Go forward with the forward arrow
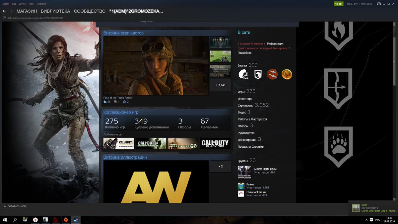This screenshot has width=398, height=224. [11, 11]
